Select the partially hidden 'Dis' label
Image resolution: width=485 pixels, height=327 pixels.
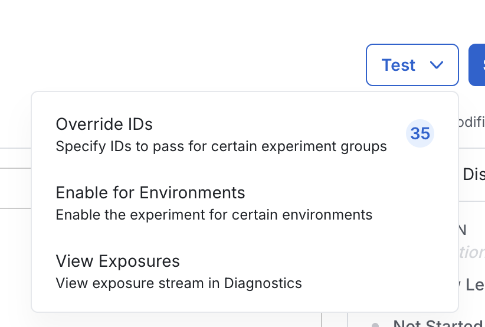(x=474, y=175)
